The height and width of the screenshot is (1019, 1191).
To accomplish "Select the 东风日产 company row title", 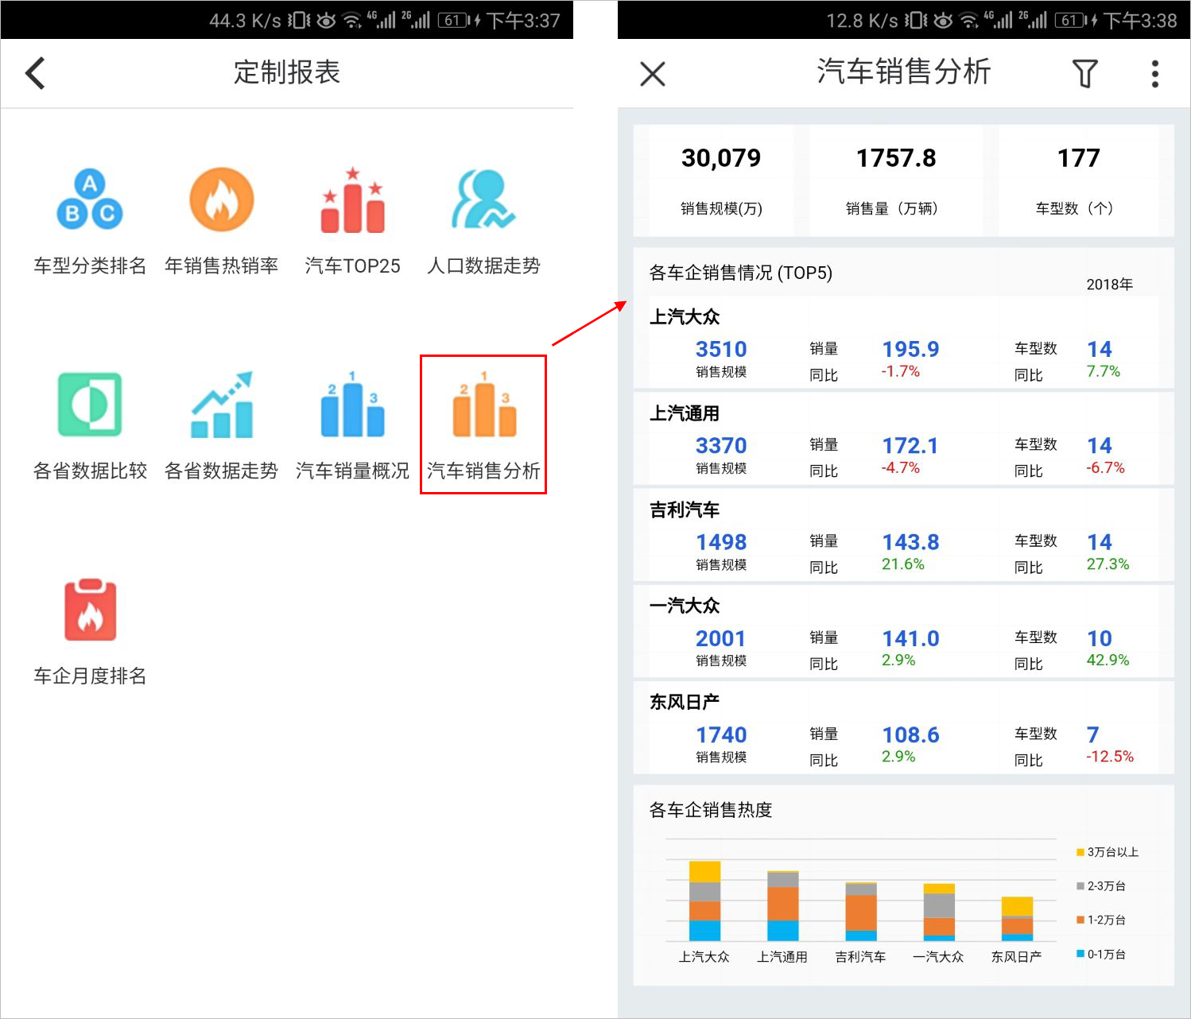I will [685, 702].
